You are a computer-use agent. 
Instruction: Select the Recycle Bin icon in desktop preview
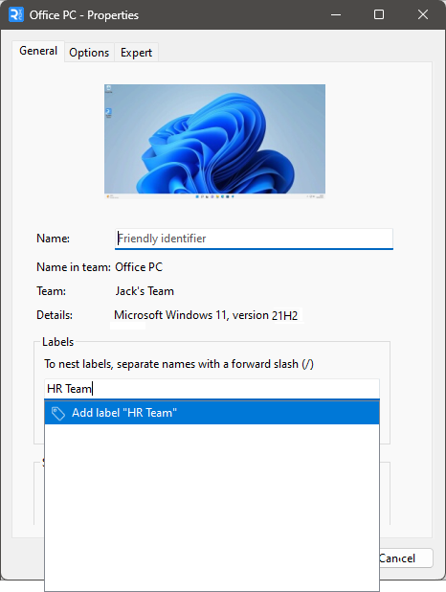point(109,89)
